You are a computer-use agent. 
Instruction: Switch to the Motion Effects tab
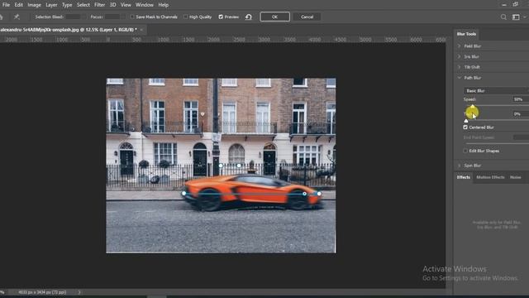pos(490,177)
